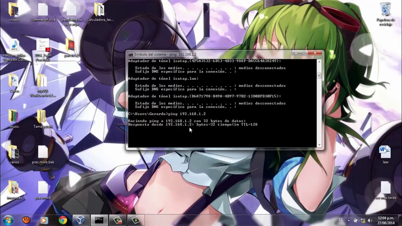The width and height of the screenshot is (402, 226).
Task: Select the Hatsune Miku MP3 file
Action: pos(14,50)
